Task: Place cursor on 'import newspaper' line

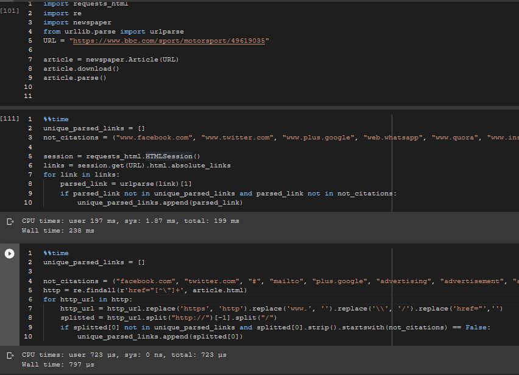Action: coord(77,23)
